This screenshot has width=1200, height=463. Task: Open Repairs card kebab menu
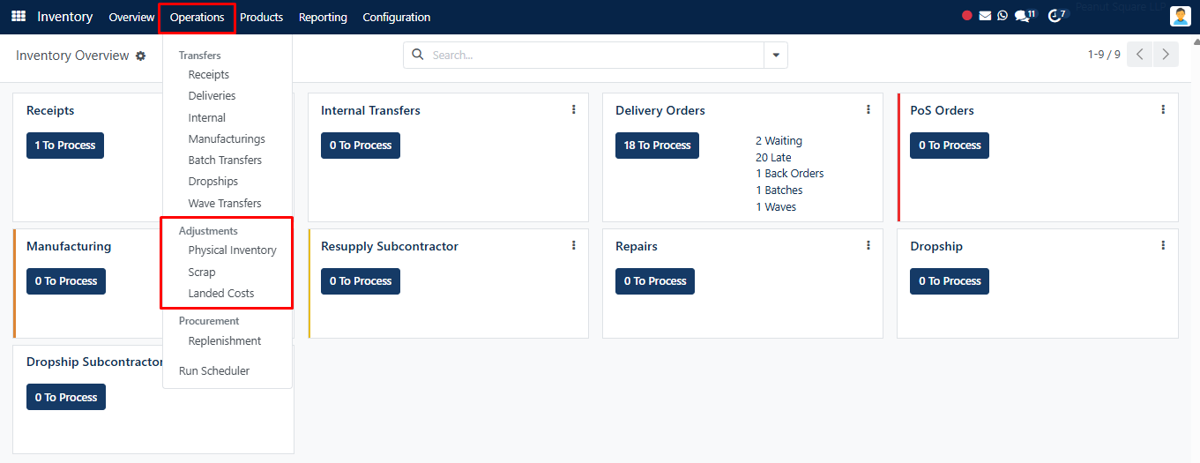point(868,245)
